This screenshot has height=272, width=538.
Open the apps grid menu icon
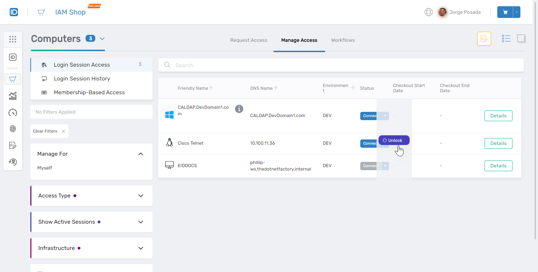point(13,39)
